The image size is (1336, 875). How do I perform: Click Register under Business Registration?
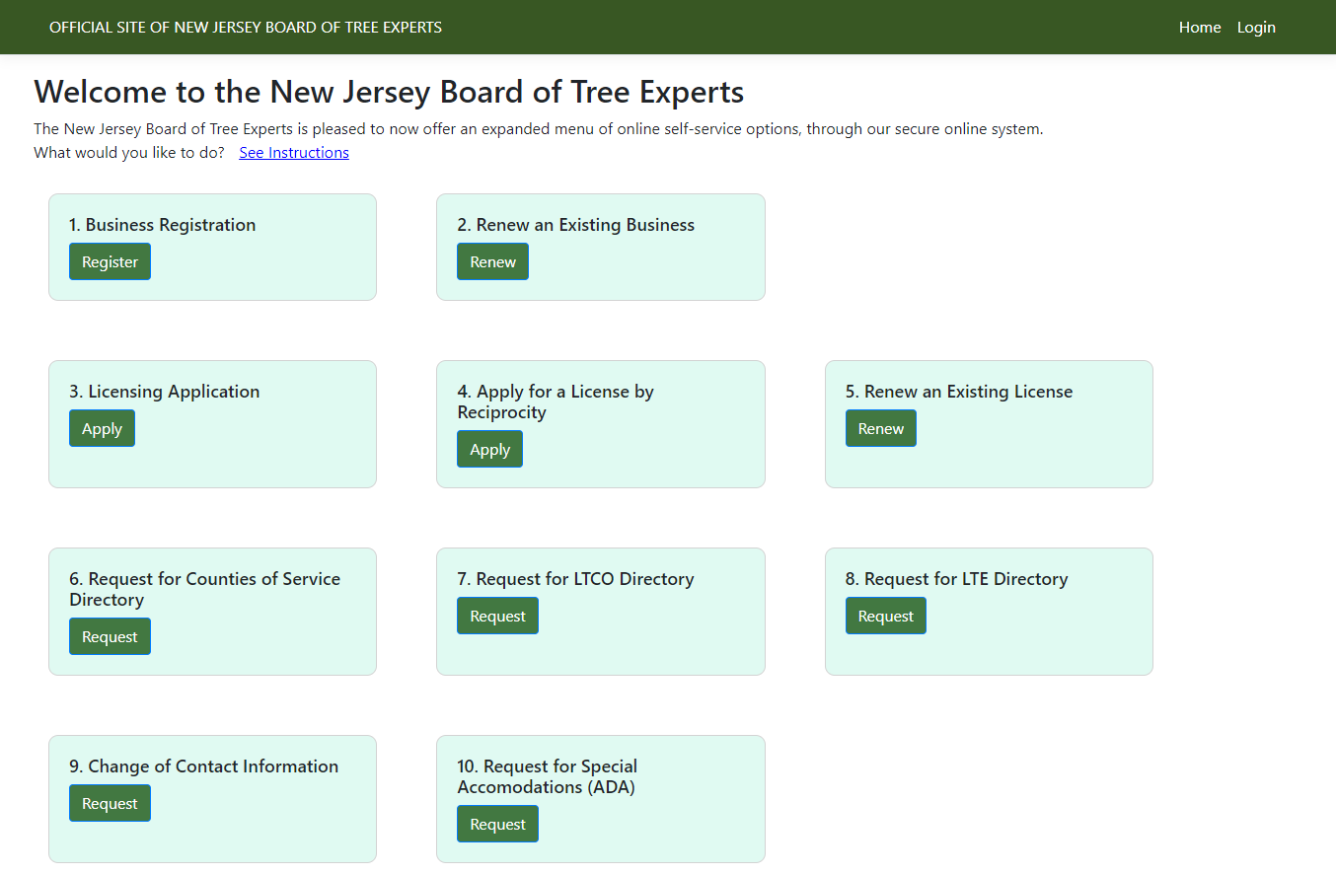point(110,261)
